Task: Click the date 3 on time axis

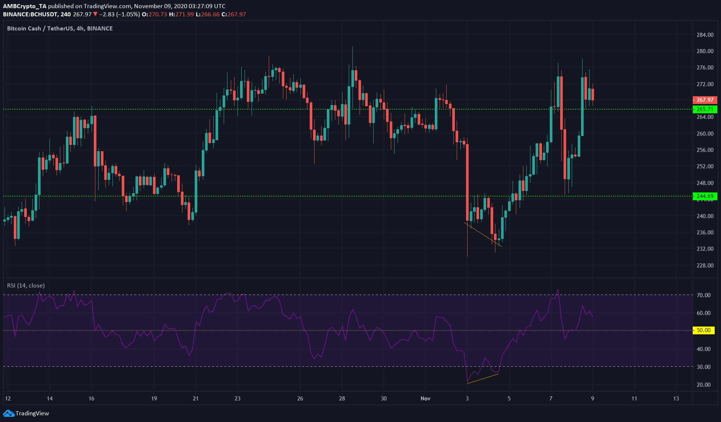Action: point(467,399)
